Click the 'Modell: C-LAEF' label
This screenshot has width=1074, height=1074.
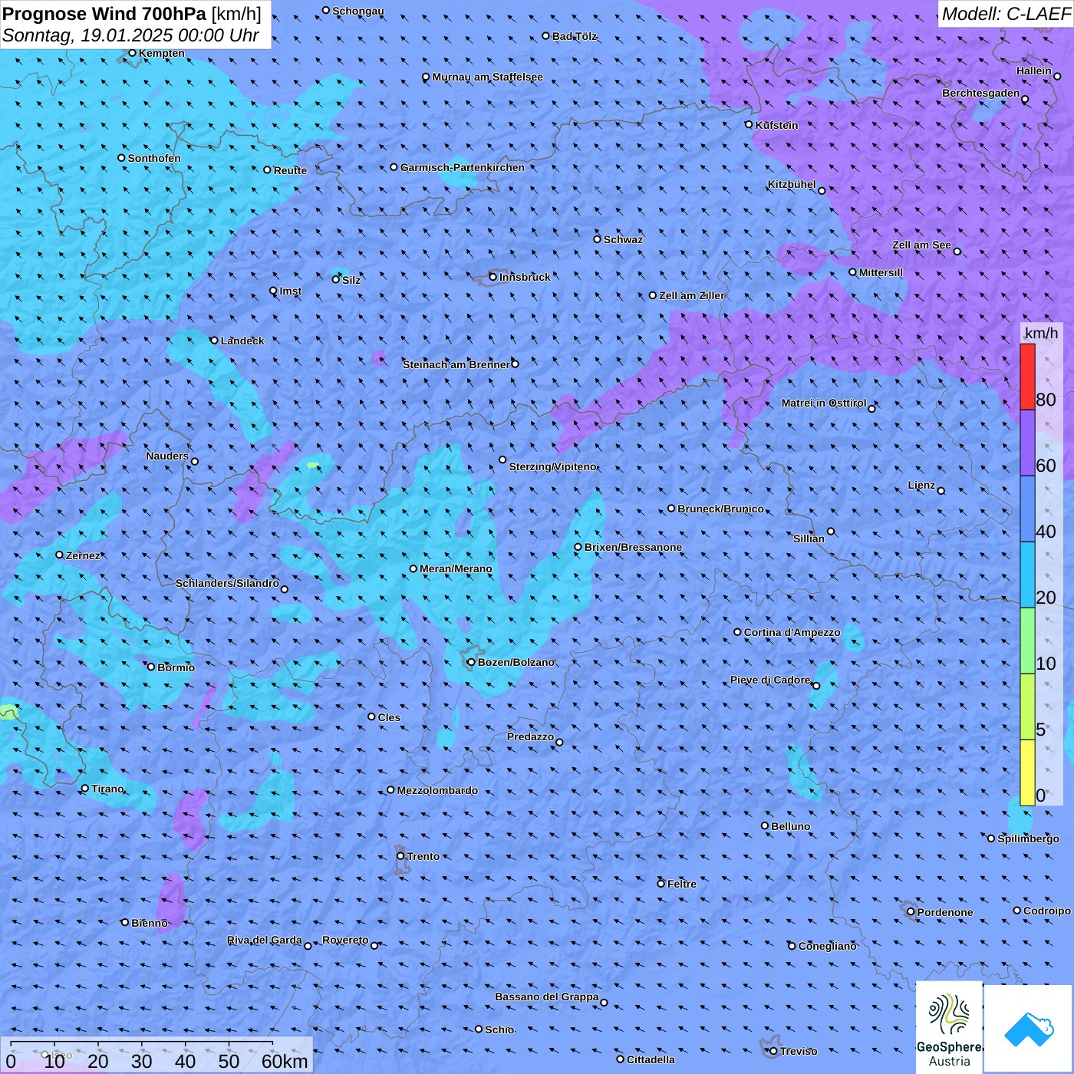click(x=1006, y=14)
